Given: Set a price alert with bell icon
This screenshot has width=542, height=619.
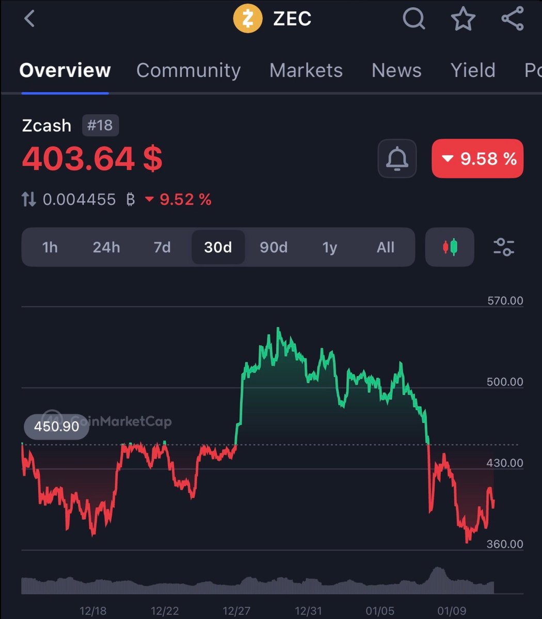Looking at the screenshot, I should tap(397, 158).
